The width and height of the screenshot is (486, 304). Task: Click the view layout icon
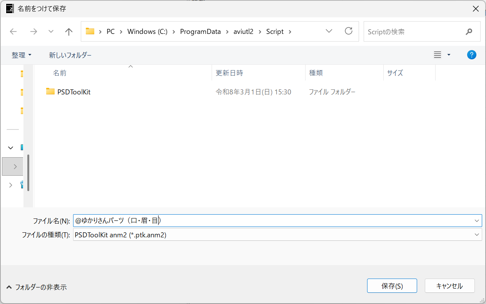point(438,55)
